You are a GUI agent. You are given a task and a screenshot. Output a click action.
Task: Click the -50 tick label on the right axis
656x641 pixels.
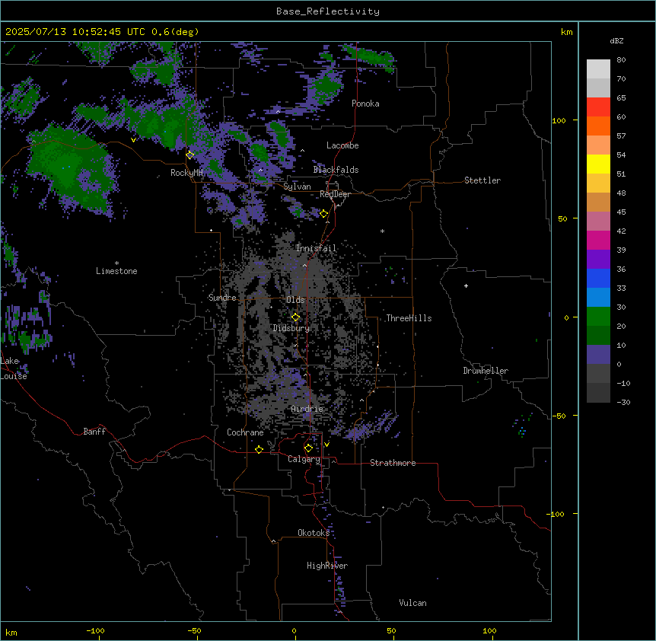coord(559,416)
